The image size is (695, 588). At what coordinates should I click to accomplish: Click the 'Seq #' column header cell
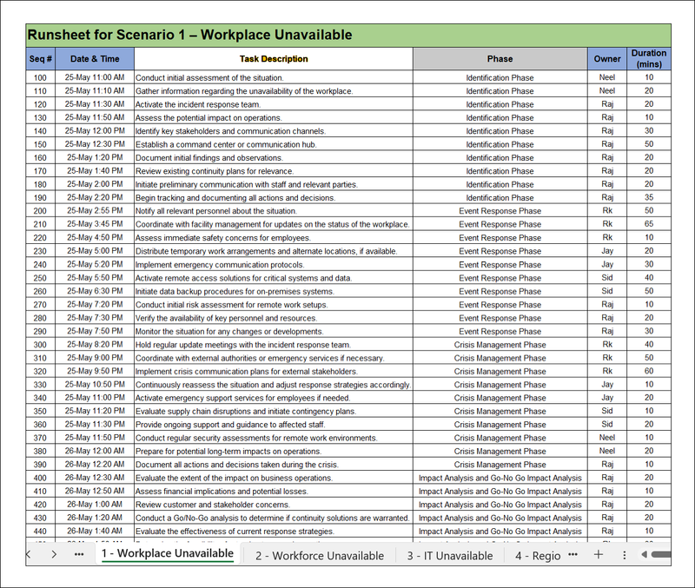(x=41, y=59)
